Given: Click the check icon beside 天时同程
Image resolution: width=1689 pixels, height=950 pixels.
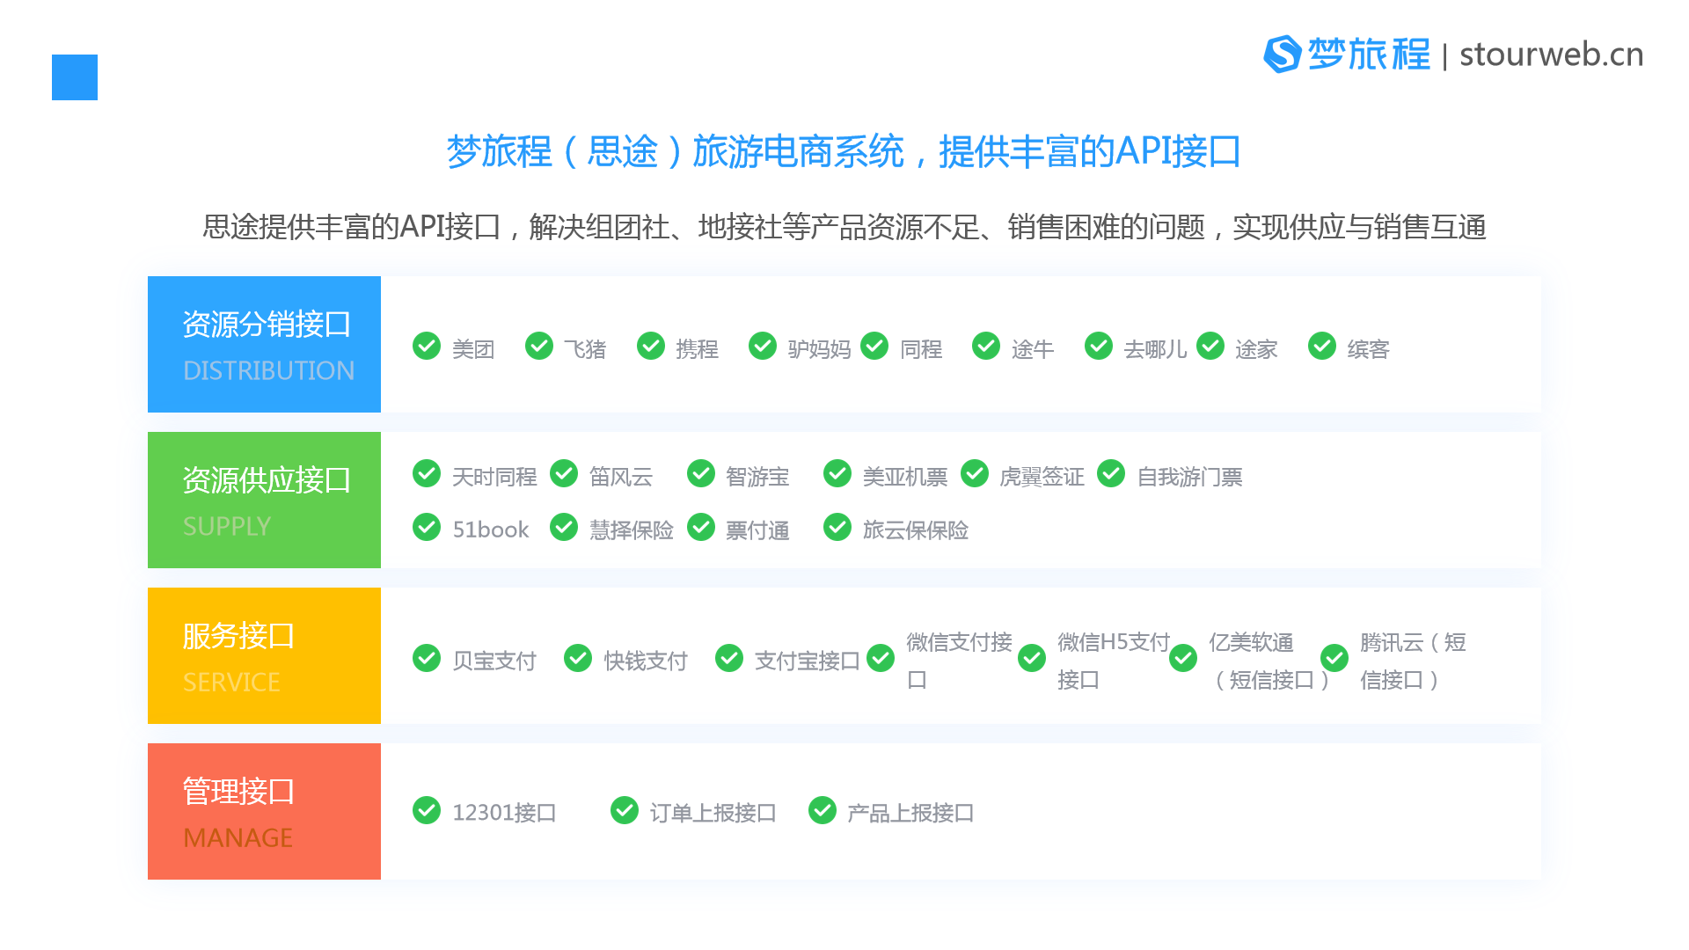Looking at the screenshot, I should pyautogui.click(x=427, y=474).
